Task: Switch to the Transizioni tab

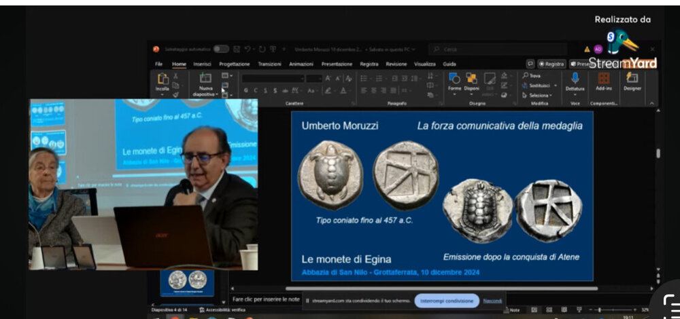Action: 269,64
